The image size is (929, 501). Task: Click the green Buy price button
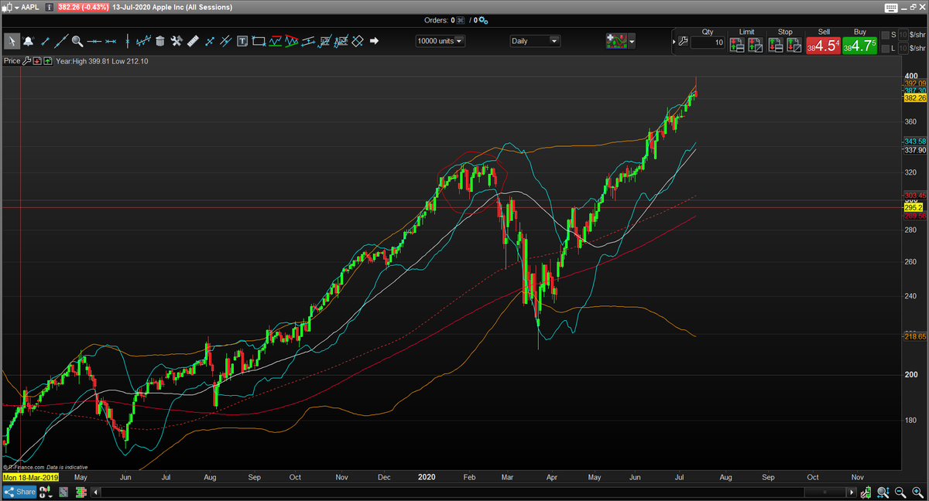860,46
